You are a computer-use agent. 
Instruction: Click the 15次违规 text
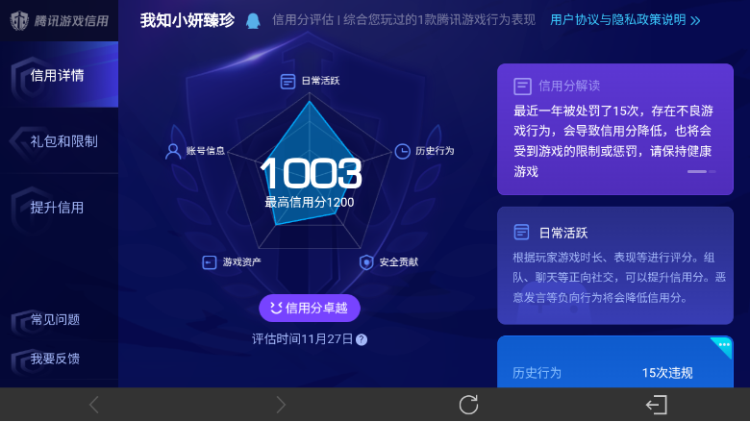(x=666, y=373)
